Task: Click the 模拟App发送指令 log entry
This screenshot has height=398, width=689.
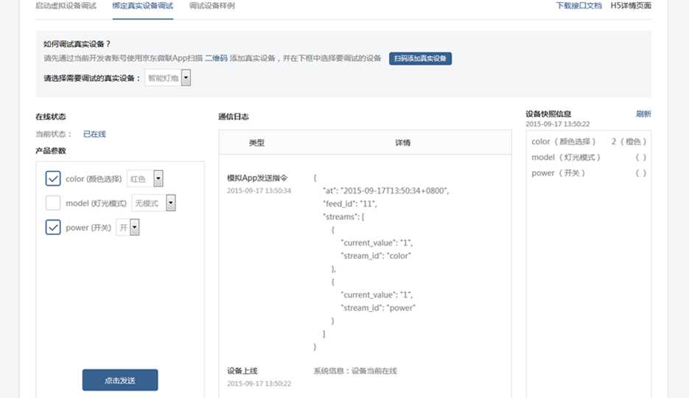Action: [257, 178]
